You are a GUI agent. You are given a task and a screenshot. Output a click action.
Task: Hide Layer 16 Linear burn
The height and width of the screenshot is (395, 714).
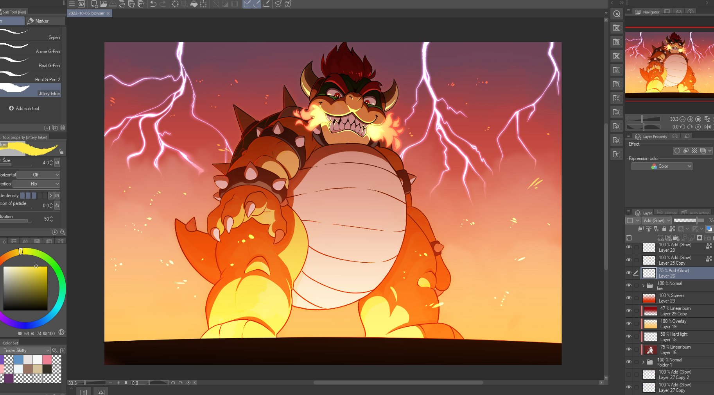[x=629, y=349]
